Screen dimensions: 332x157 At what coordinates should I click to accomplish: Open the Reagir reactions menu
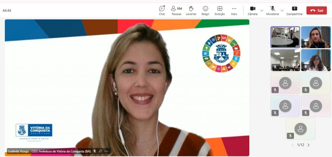(x=205, y=10)
